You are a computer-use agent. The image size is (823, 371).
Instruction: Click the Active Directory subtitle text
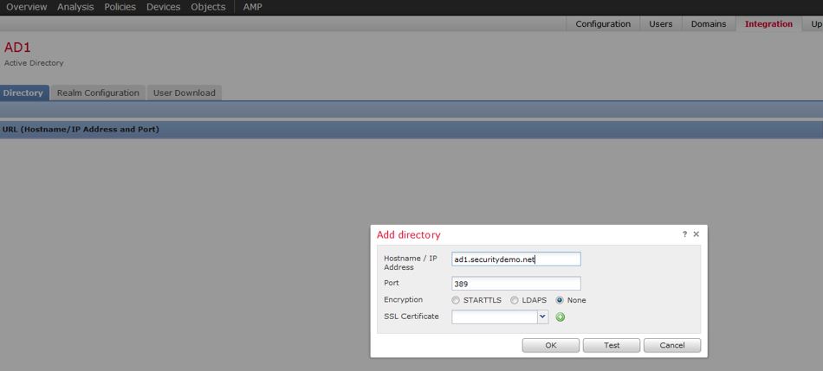(34, 63)
